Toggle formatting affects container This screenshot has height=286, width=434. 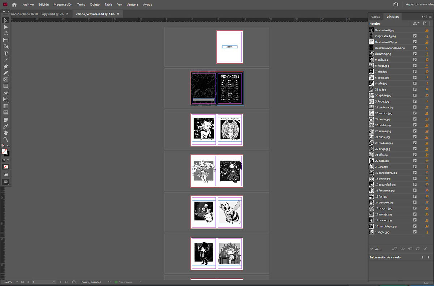pyautogui.click(x=4, y=160)
